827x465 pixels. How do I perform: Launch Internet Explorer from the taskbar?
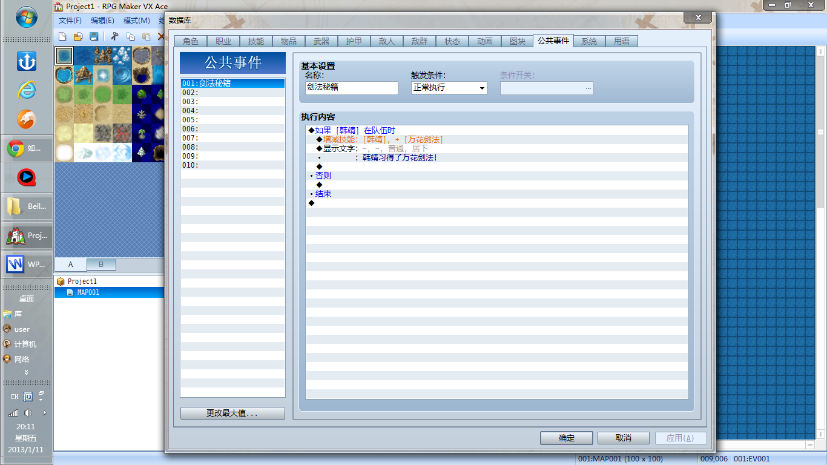(26, 90)
